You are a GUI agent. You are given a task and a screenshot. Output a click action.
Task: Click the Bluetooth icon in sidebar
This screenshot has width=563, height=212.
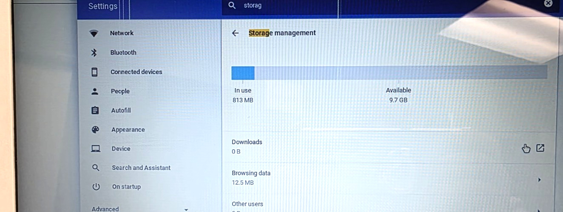click(94, 53)
